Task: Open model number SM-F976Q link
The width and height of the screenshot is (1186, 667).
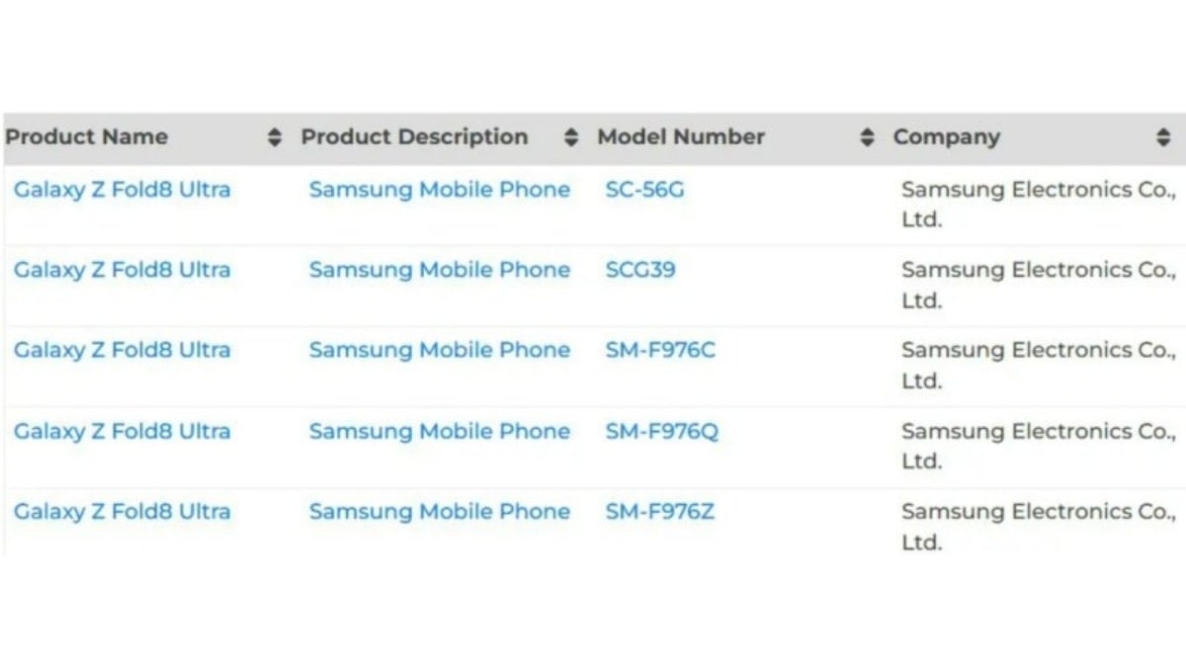Action: click(662, 431)
